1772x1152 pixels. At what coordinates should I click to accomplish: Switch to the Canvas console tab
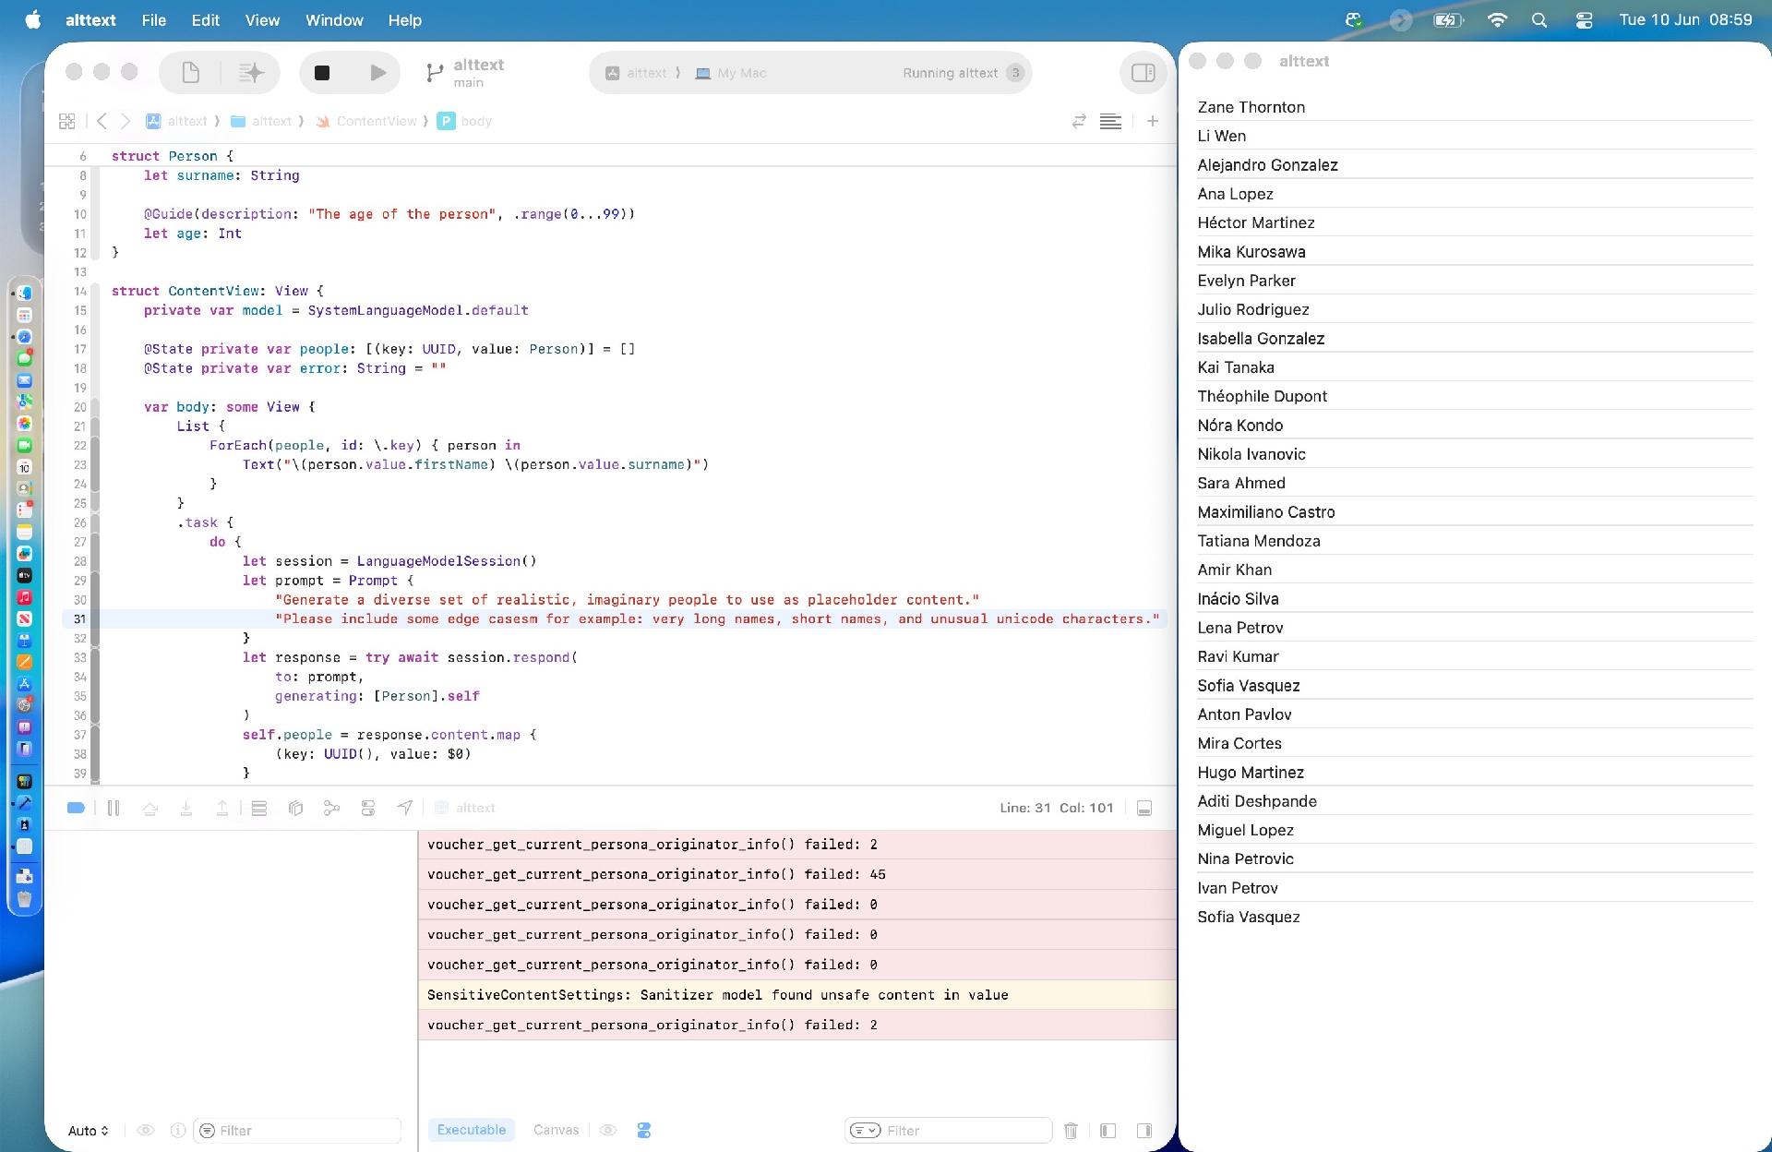click(x=556, y=1130)
